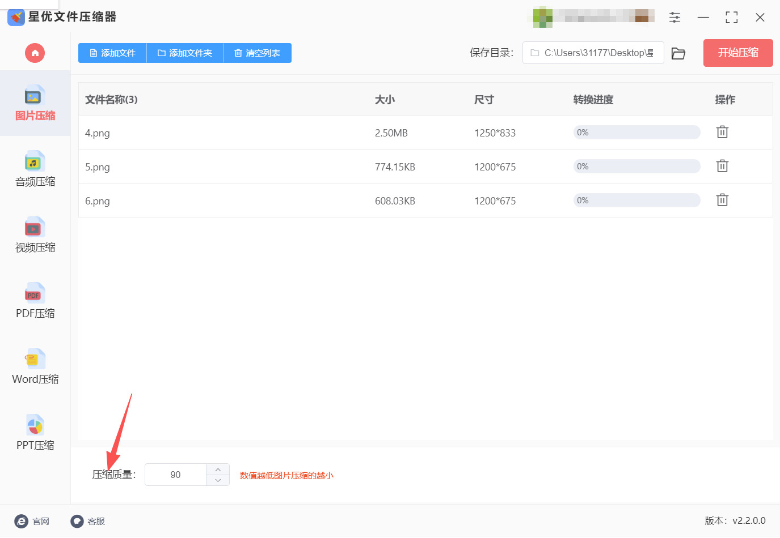Click 5.png dimension 1200*675

(495, 167)
